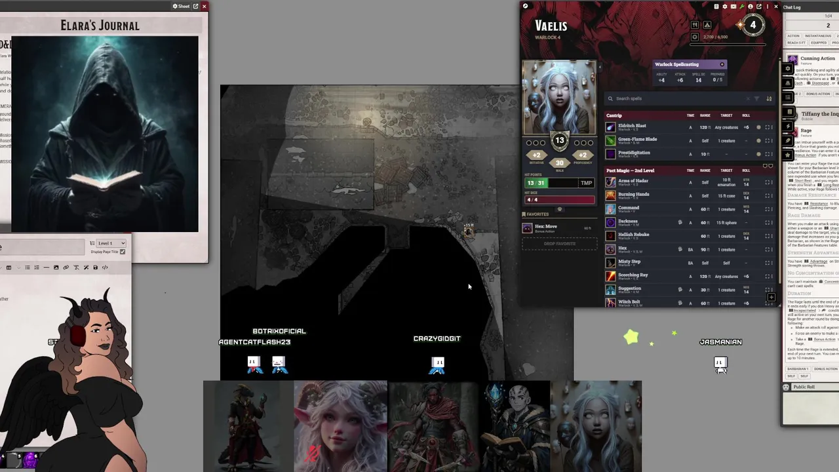The width and height of the screenshot is (839, 472).
Task: Toggle the Warlock Spellcasting primary indicator
Action: coord(722,64)
